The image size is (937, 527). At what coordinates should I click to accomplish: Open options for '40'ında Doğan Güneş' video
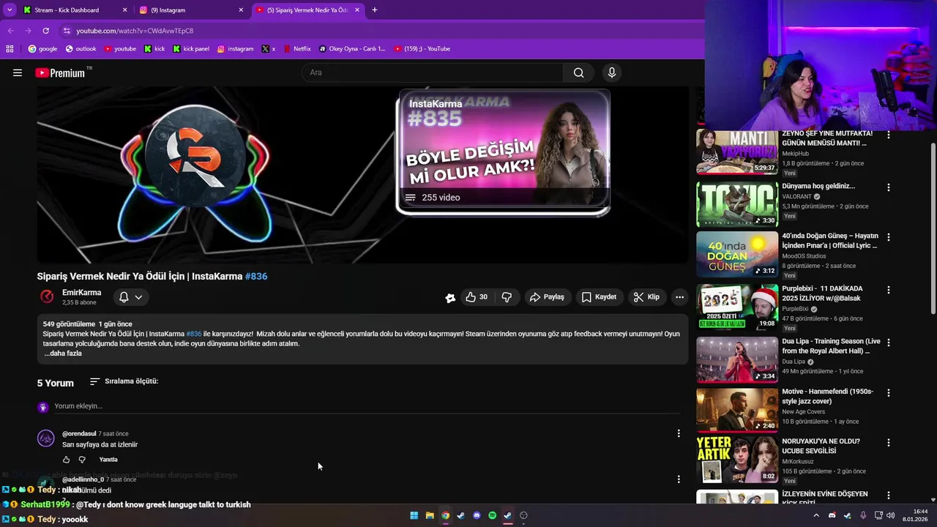(889, 238)
